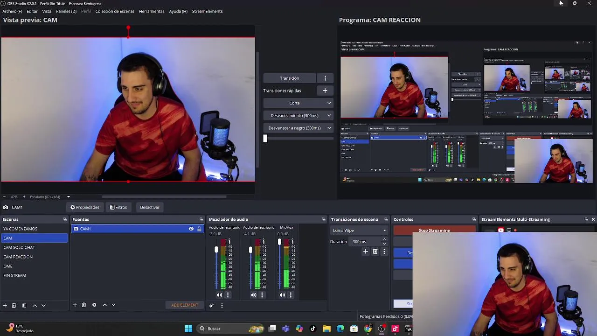Open the StreamElements menu
Screen dimensions: 597x336
coord(207,11)
